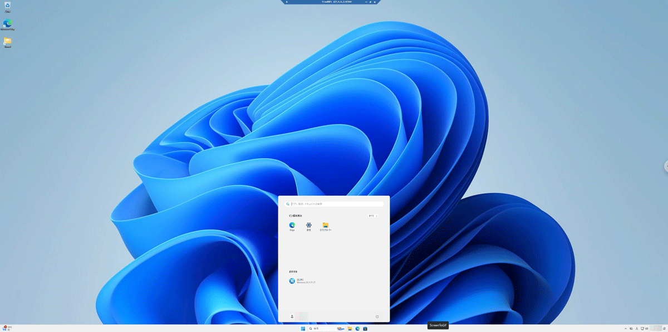Expand the all apps list button

click(x=373, y=216)
